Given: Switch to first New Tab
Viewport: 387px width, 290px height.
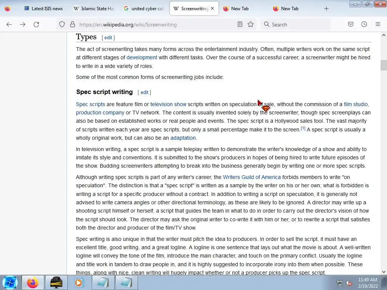Looking at the screenshot, I should [244, 9].
